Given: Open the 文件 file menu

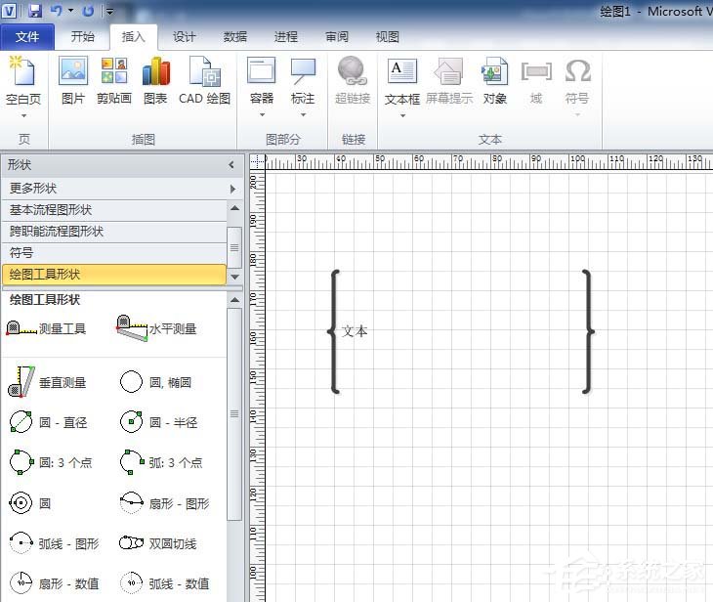Looking at the screenshot, I should click(x=27, y=37).
